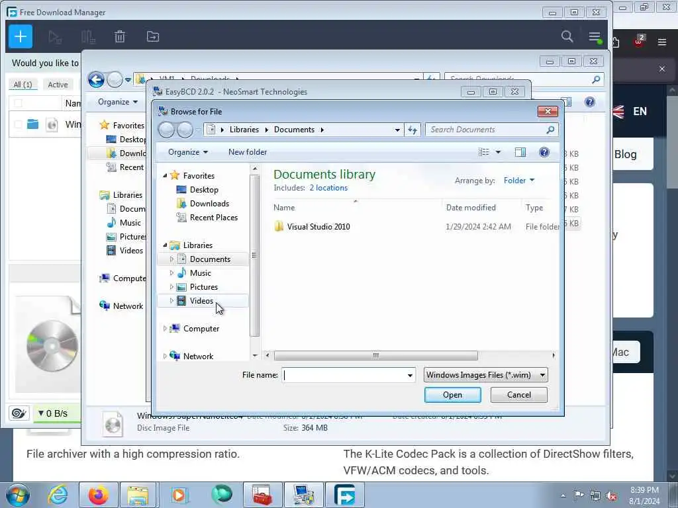Viewport: 678px width, 508px height.
Task: Open the red toolbox taskbar icon
Action: pos(262,495)
